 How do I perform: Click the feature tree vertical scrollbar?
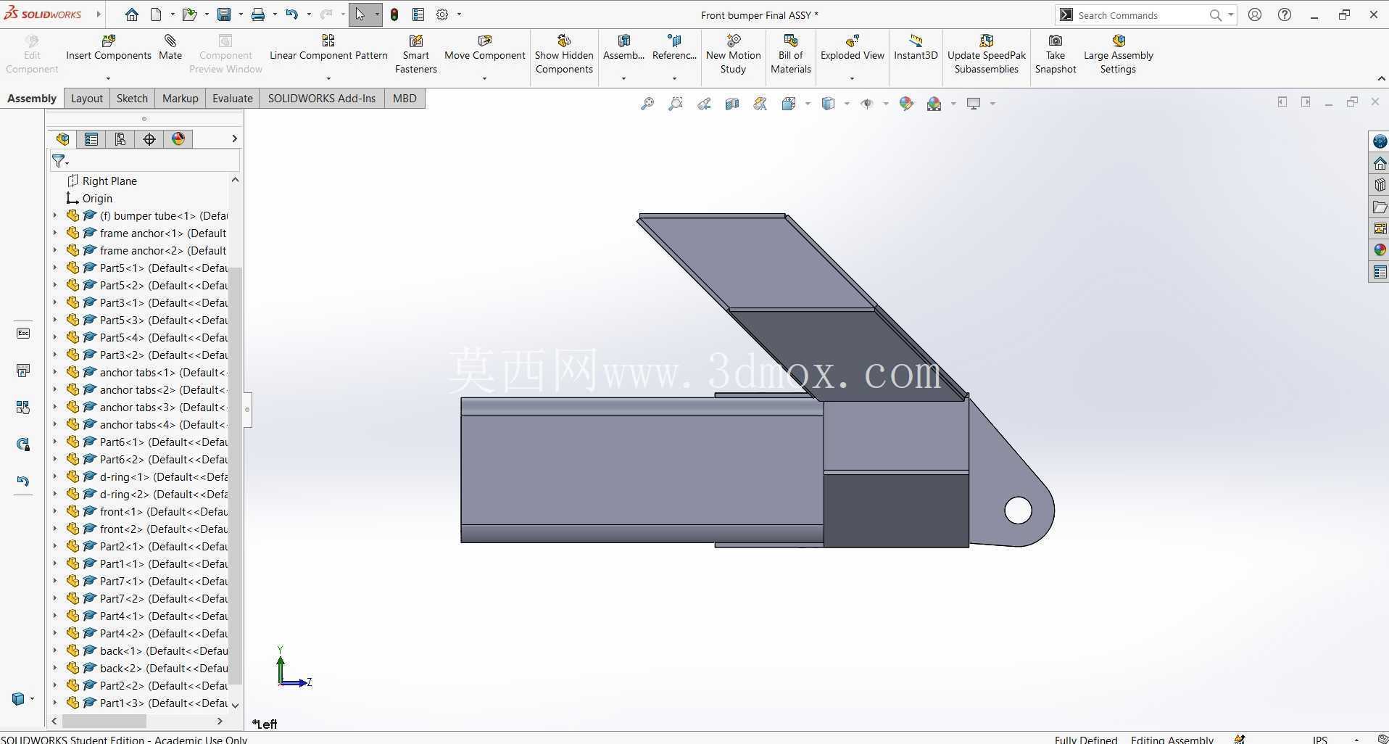click(x=235, y=475)
